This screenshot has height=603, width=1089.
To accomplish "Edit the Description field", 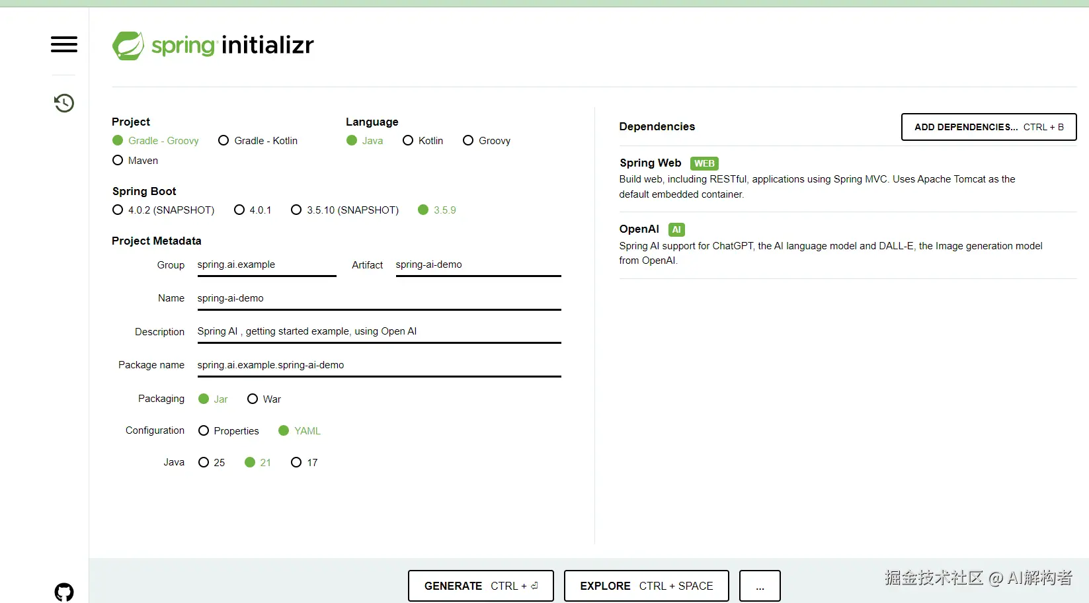I will (379, 332).
